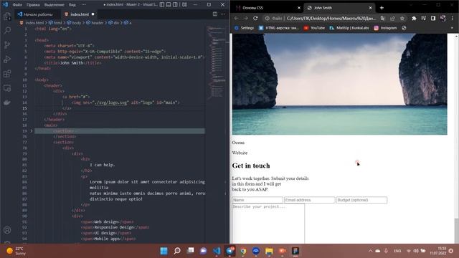This screenshot has height=258, width=459.
Task: Switch to index.html editor tab
Action: pos(80,14)
